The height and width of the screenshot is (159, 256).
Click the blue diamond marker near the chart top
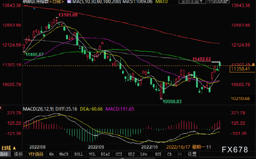click(x=34, y=9)
